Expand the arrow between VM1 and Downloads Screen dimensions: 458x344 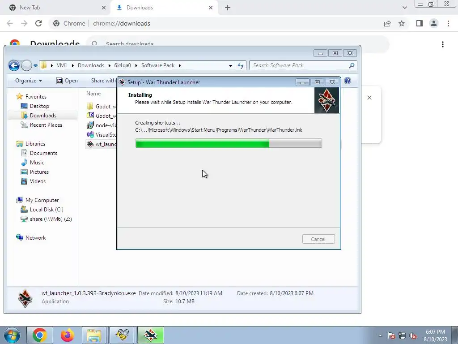tap(72, 65)
